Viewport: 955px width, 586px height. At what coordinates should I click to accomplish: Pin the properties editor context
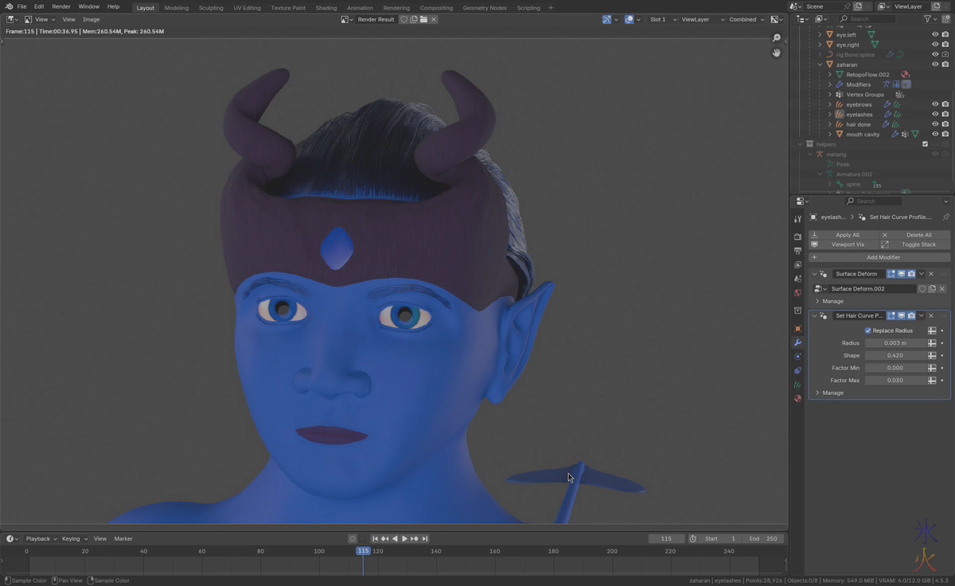click(945, 217)
